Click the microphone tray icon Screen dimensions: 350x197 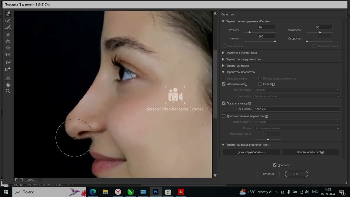288,192
